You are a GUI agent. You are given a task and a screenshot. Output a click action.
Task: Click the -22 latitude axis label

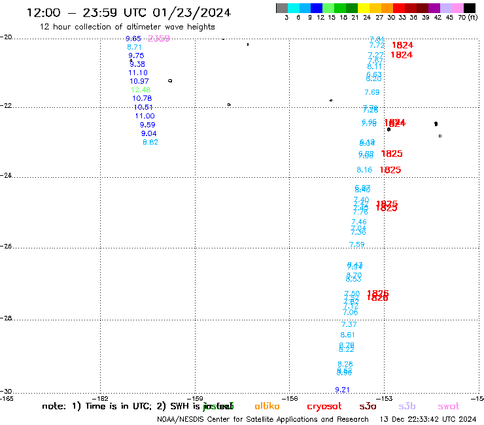(x=6, y=105)
